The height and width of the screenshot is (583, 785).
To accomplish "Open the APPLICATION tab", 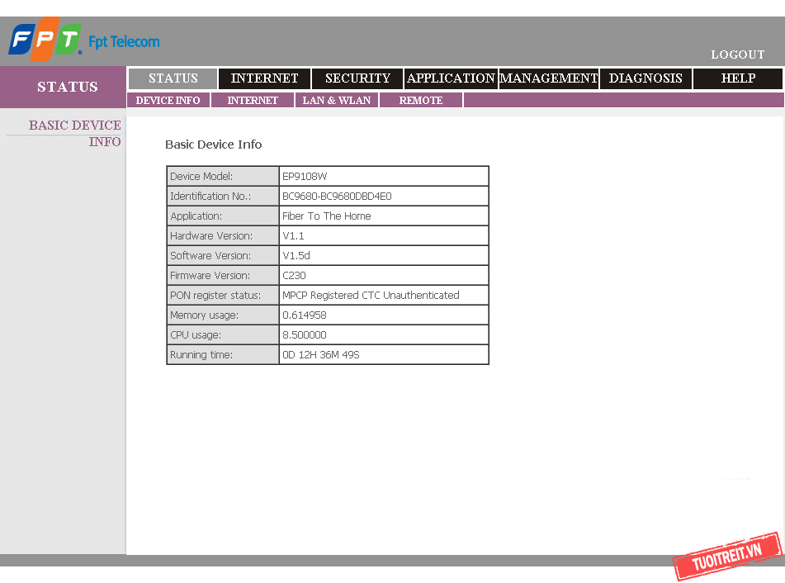I will [451, 78].
